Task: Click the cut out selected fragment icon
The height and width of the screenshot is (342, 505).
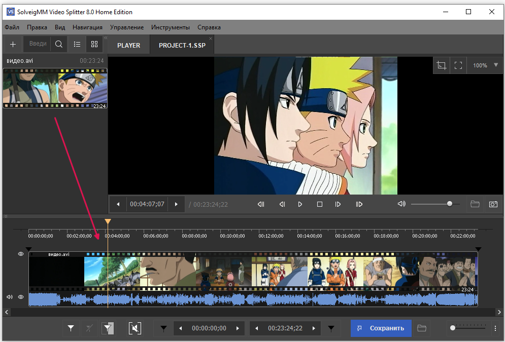Action: pos(134,328)
